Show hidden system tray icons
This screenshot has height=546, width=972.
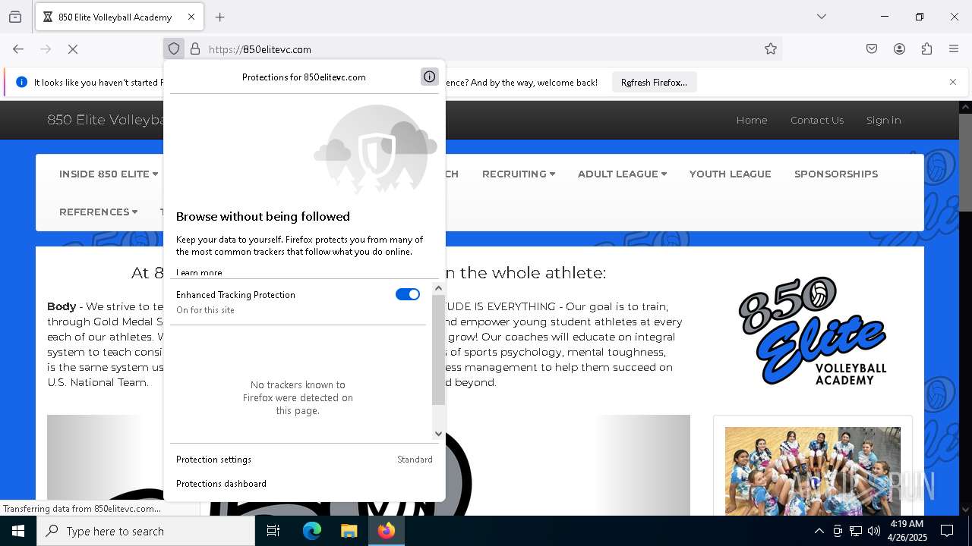tap(819, 531)
